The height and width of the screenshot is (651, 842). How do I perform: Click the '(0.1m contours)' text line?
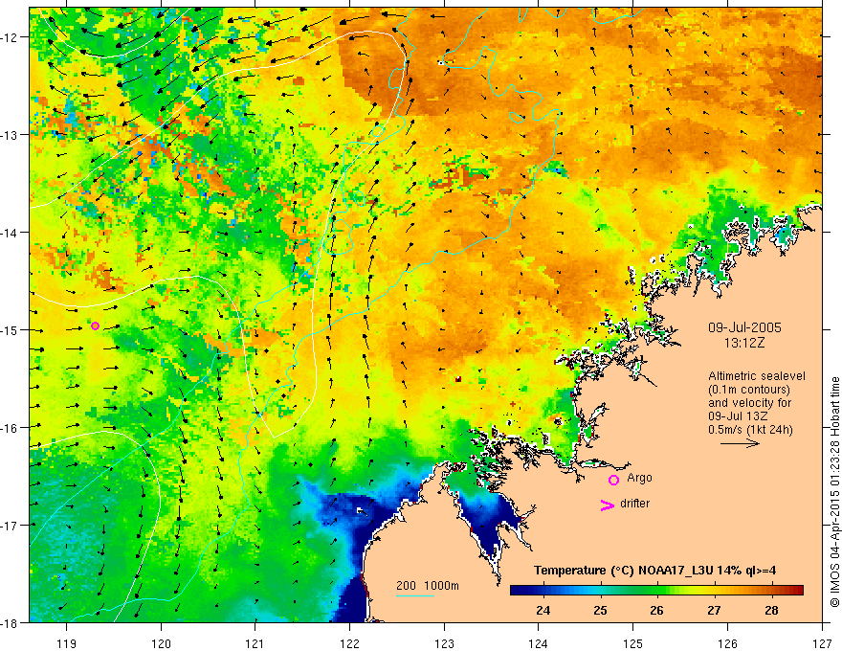749,390
